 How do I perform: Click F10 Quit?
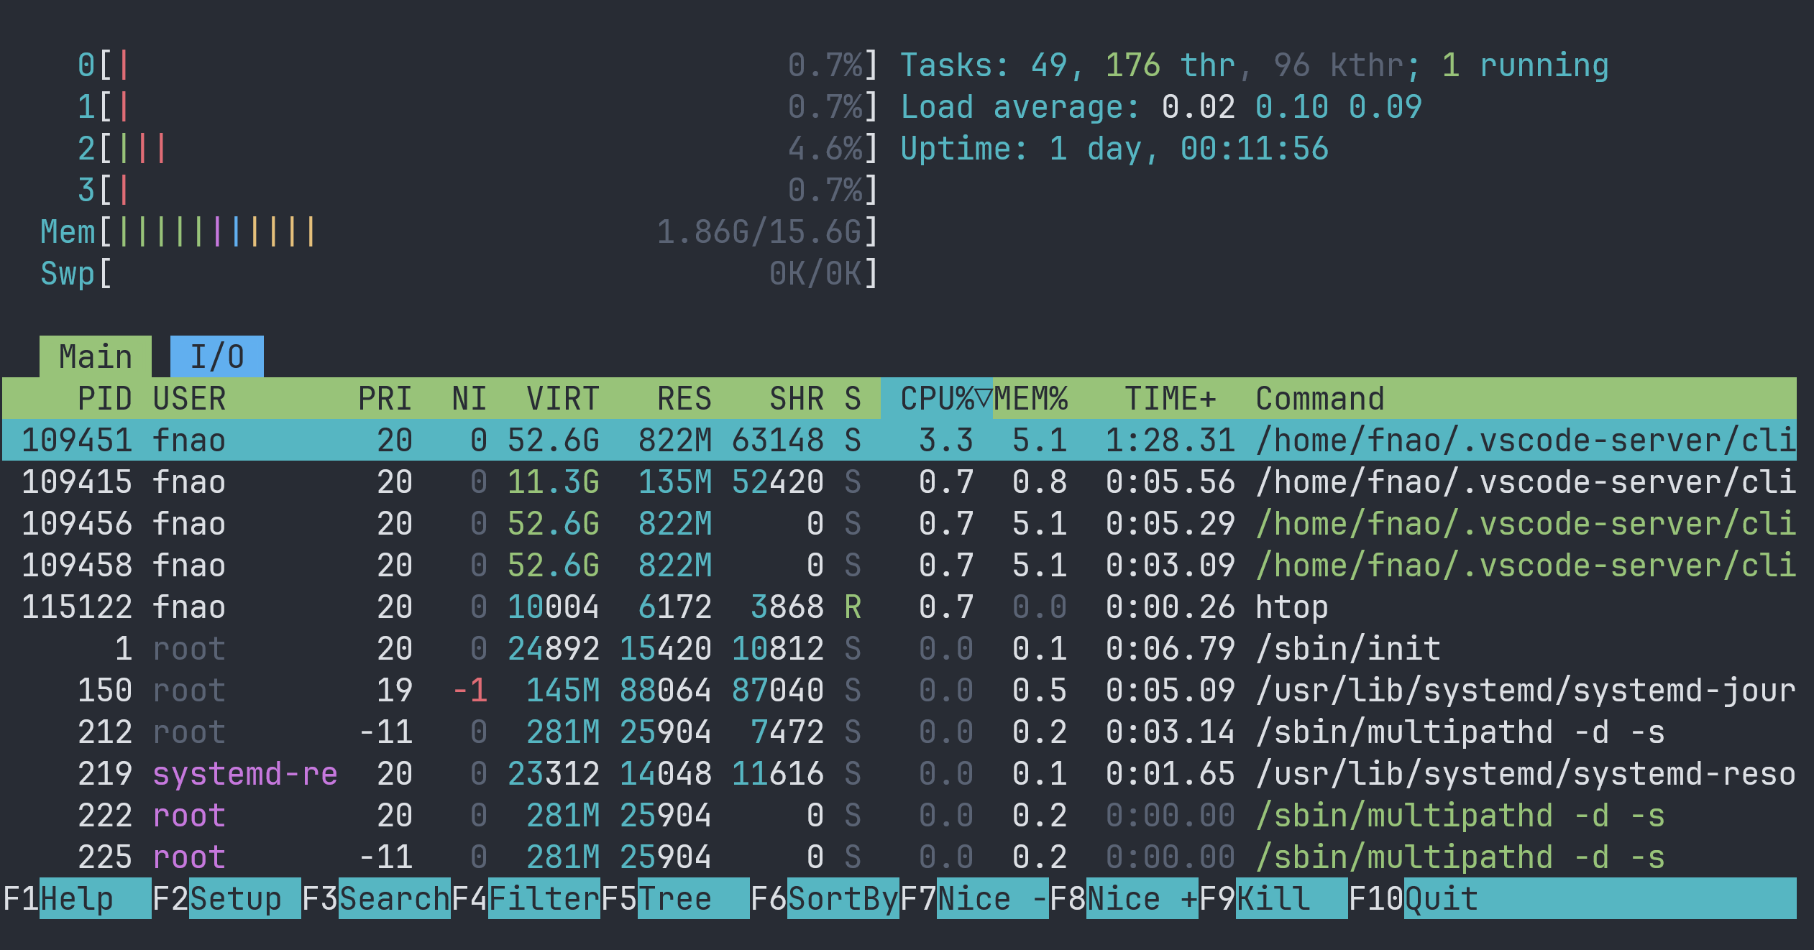(x=1441, y=899)
